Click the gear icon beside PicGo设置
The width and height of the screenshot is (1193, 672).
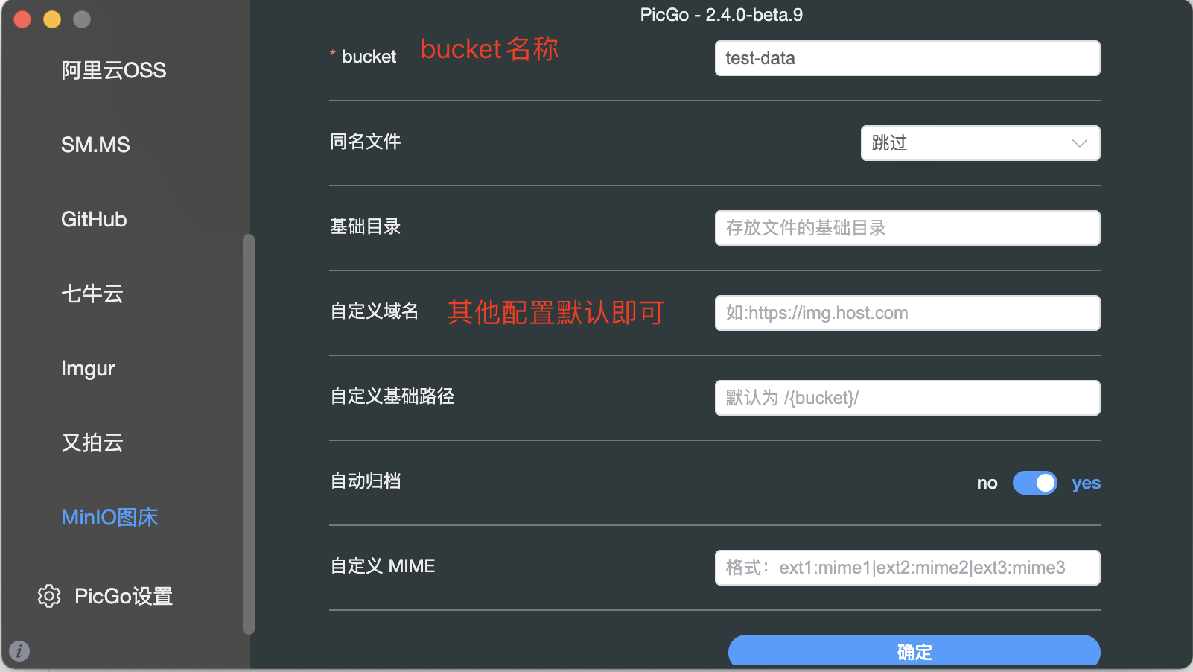tap(49, 596)
